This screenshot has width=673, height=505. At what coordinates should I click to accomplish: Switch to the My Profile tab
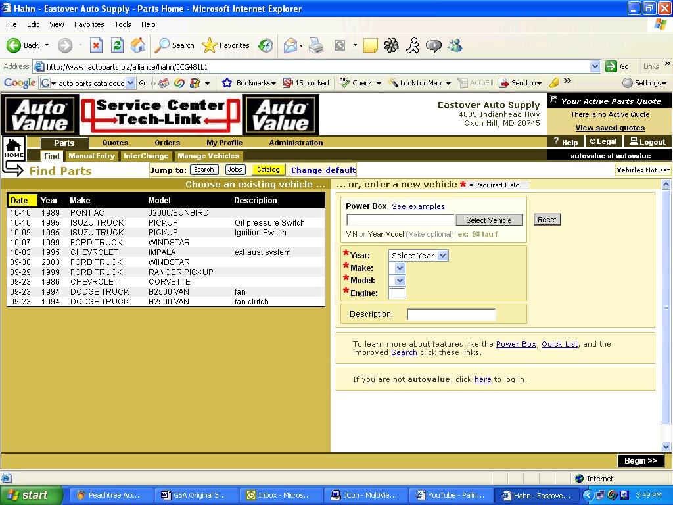(225, 143)
